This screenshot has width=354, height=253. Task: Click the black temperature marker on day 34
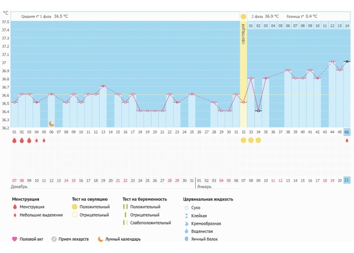point(258,111)
